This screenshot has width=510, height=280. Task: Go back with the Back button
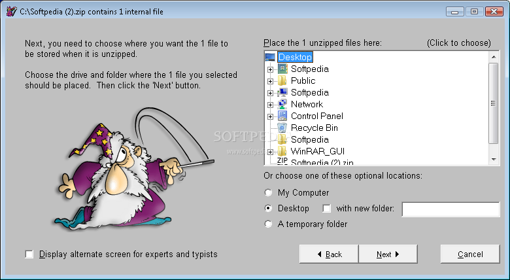329,254
